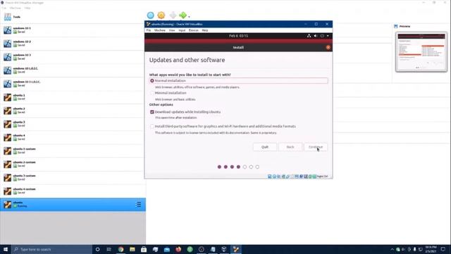This screenshot has width=451, height=254.
Task: Open the Machine menu in VirtualBox Manager
Action: click(x=16, y=8)
